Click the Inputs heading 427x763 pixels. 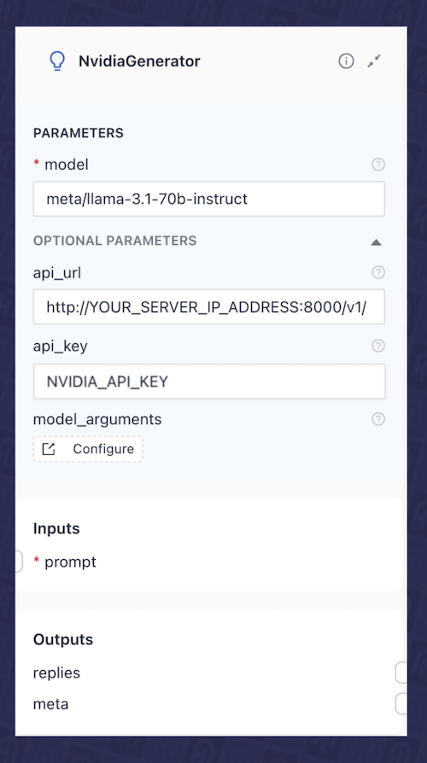56,528
